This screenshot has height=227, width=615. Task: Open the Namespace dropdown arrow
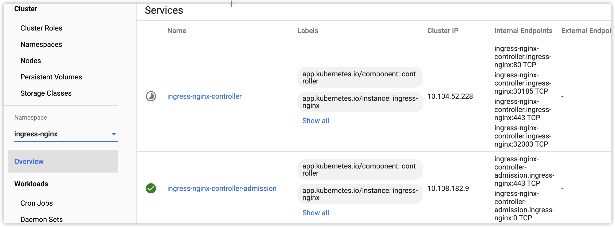coord(114,134)
